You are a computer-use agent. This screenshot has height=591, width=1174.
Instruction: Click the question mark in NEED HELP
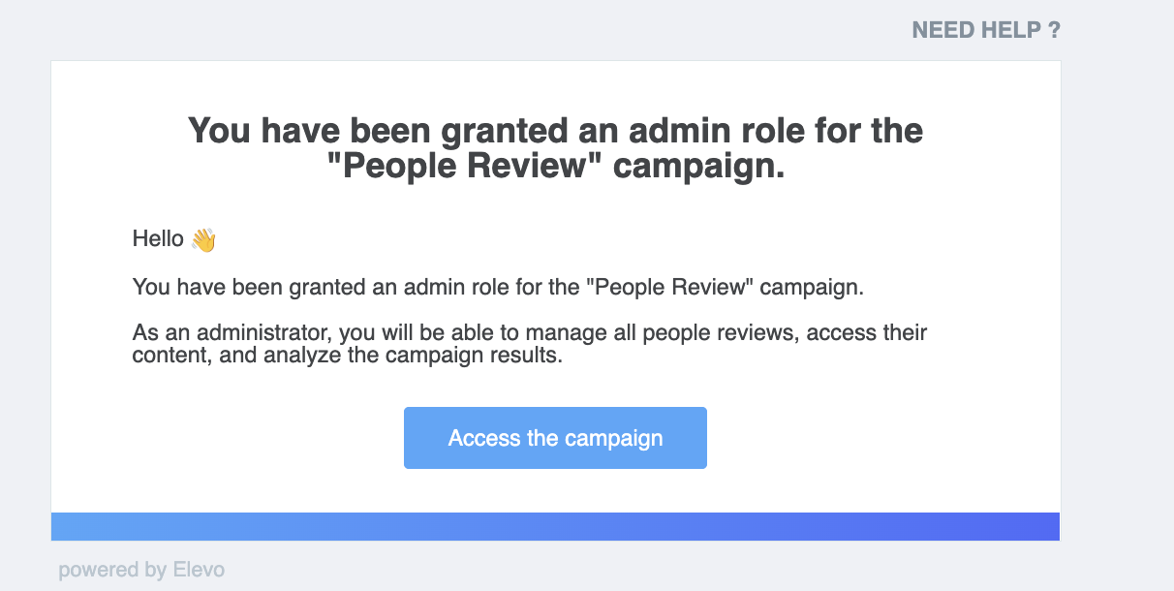click(x=1054, y=30)
